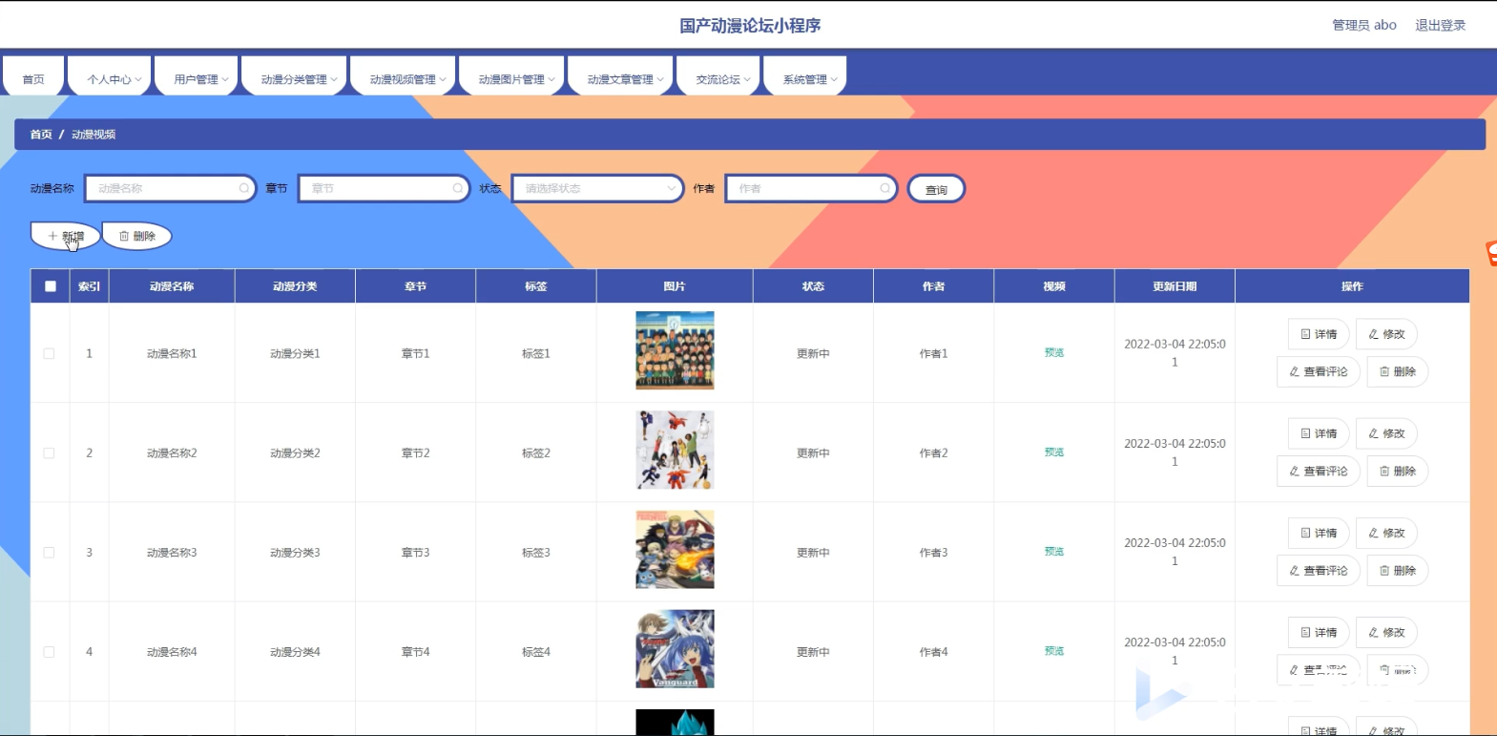Click the 查询 search button
Viewport: 1497px width, 736px height.
[936, 189]
